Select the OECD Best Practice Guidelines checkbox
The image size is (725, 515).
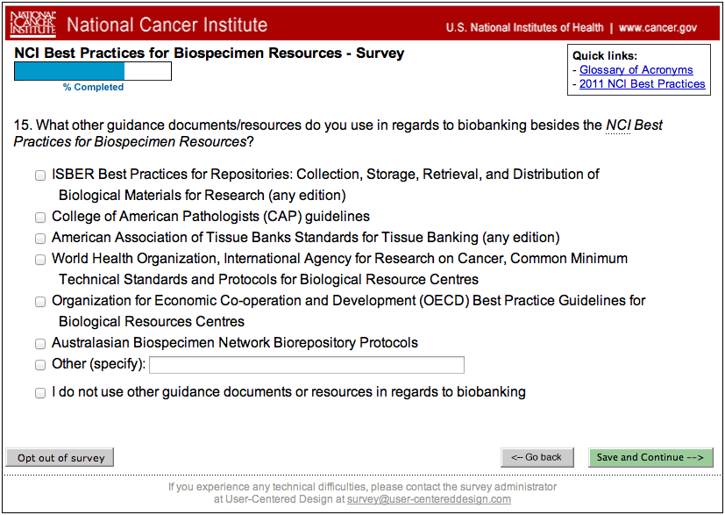coord(40,302)
